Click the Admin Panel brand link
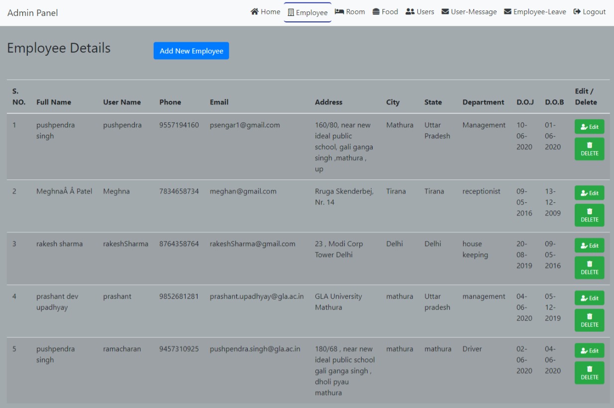The image size is (614, 408). pos(33,13)
